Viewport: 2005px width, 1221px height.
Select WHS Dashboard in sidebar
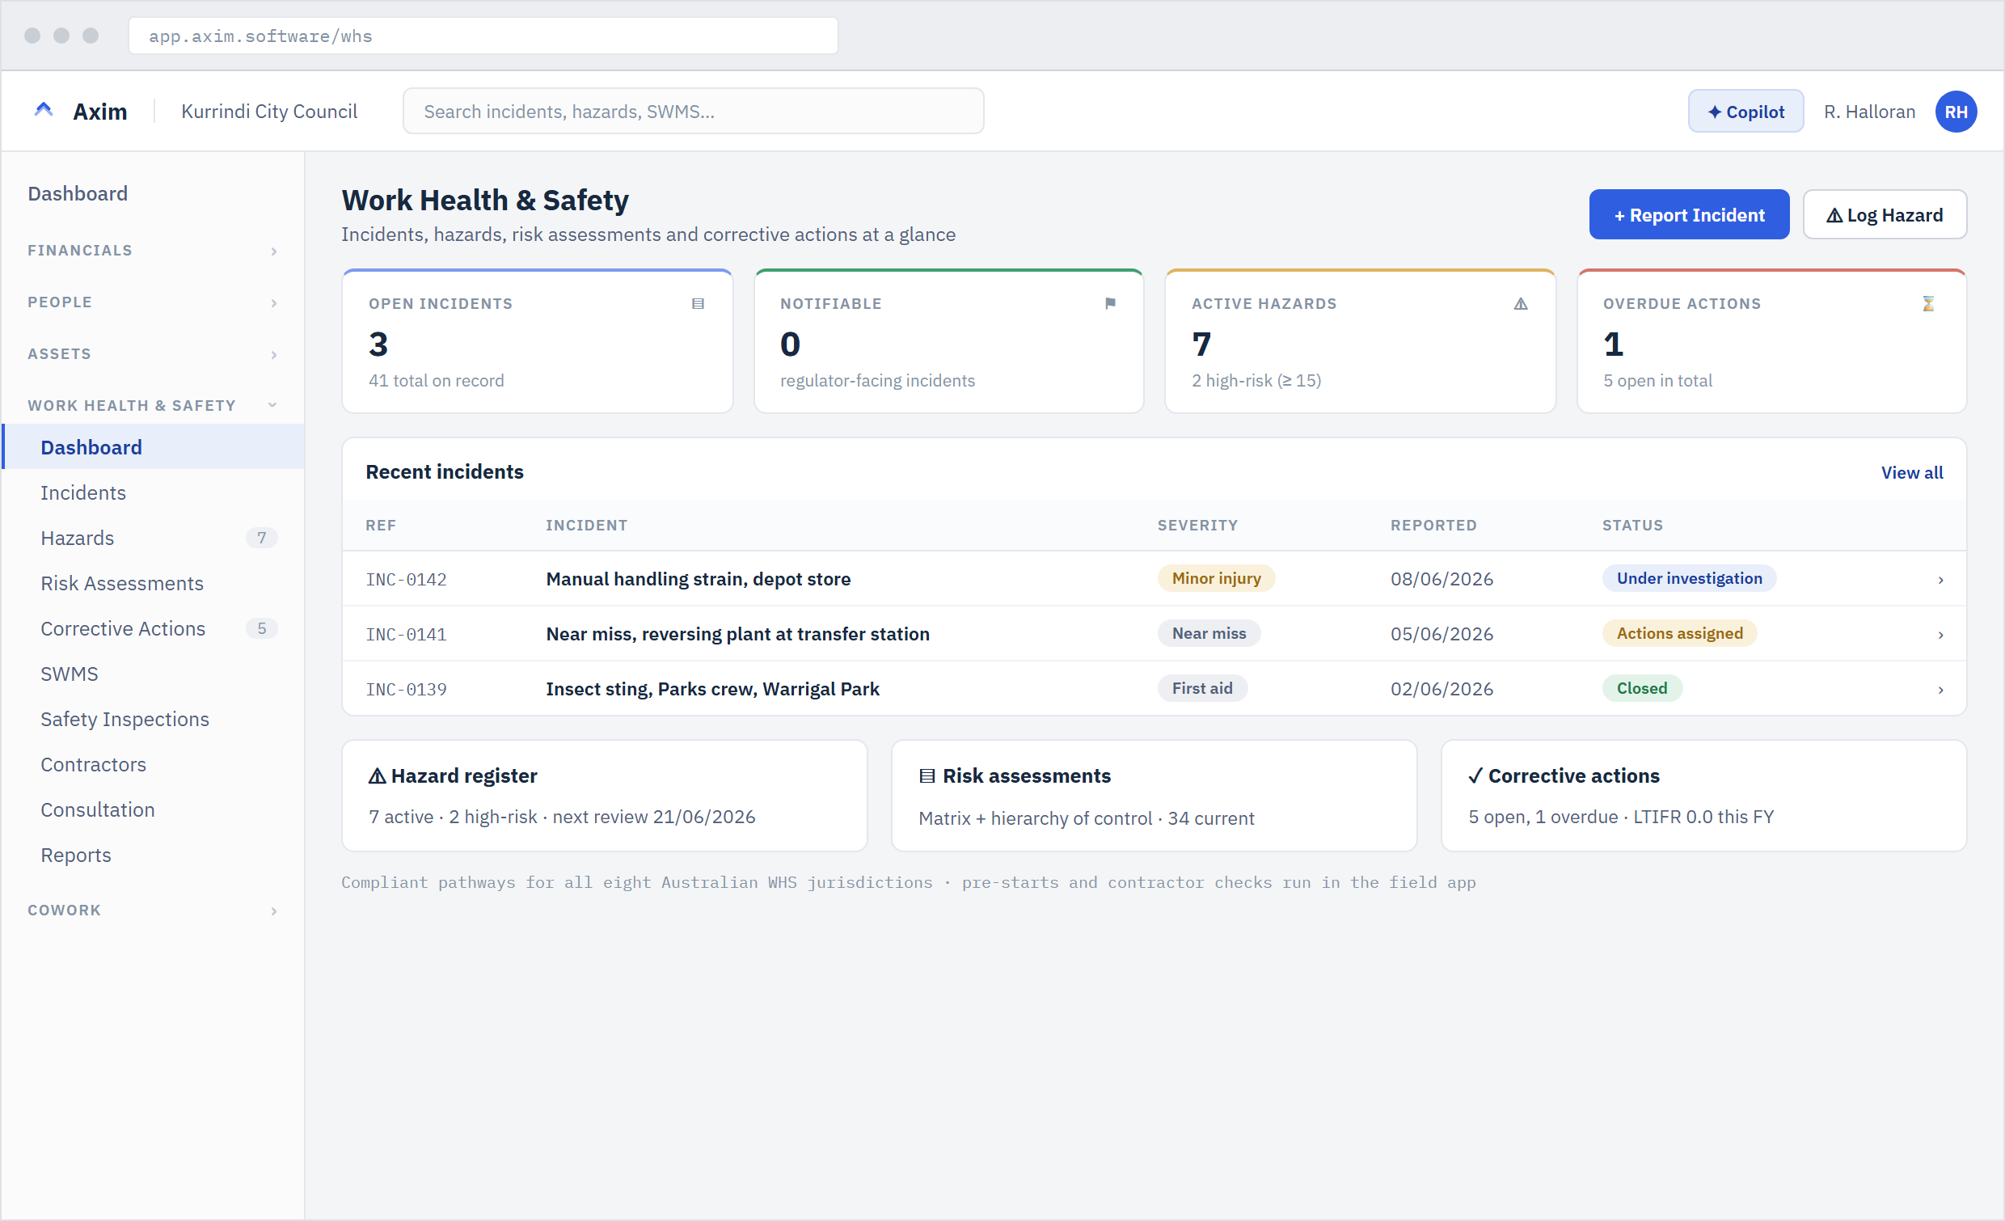pyautogui.click(x=154, y=447)
